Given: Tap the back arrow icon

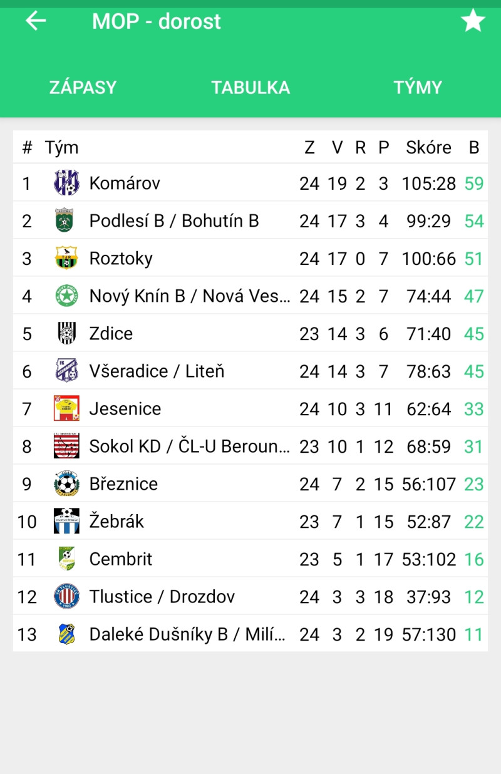Looking at the screenshot, I should [36, 21].
